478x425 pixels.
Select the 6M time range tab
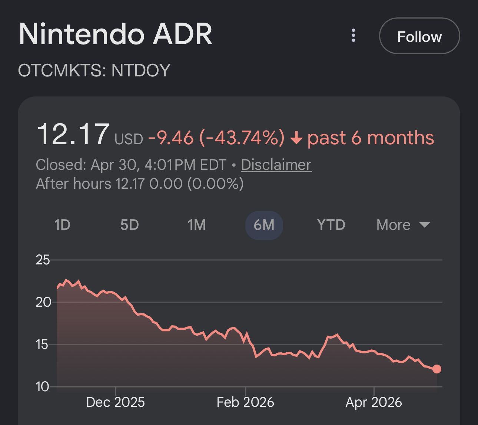[264, 225]
